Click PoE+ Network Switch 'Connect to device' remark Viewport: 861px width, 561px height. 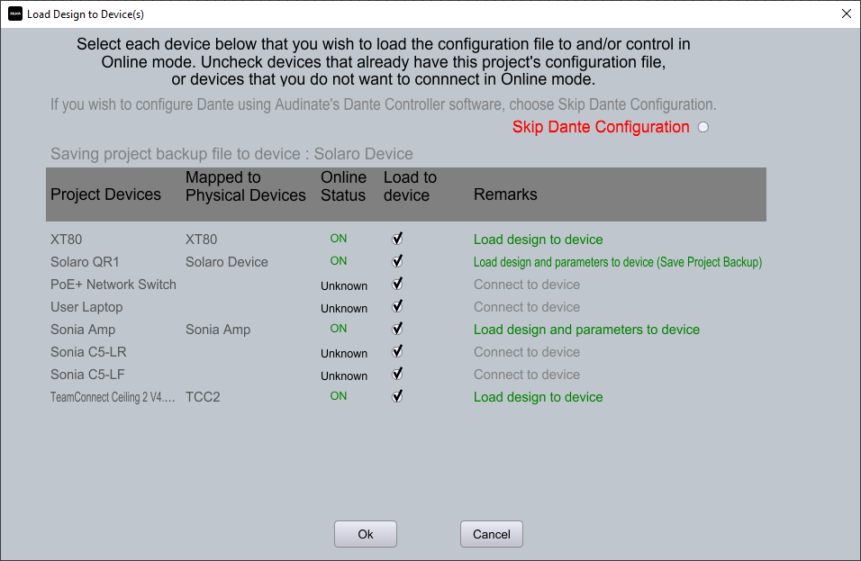pos(527,285)
